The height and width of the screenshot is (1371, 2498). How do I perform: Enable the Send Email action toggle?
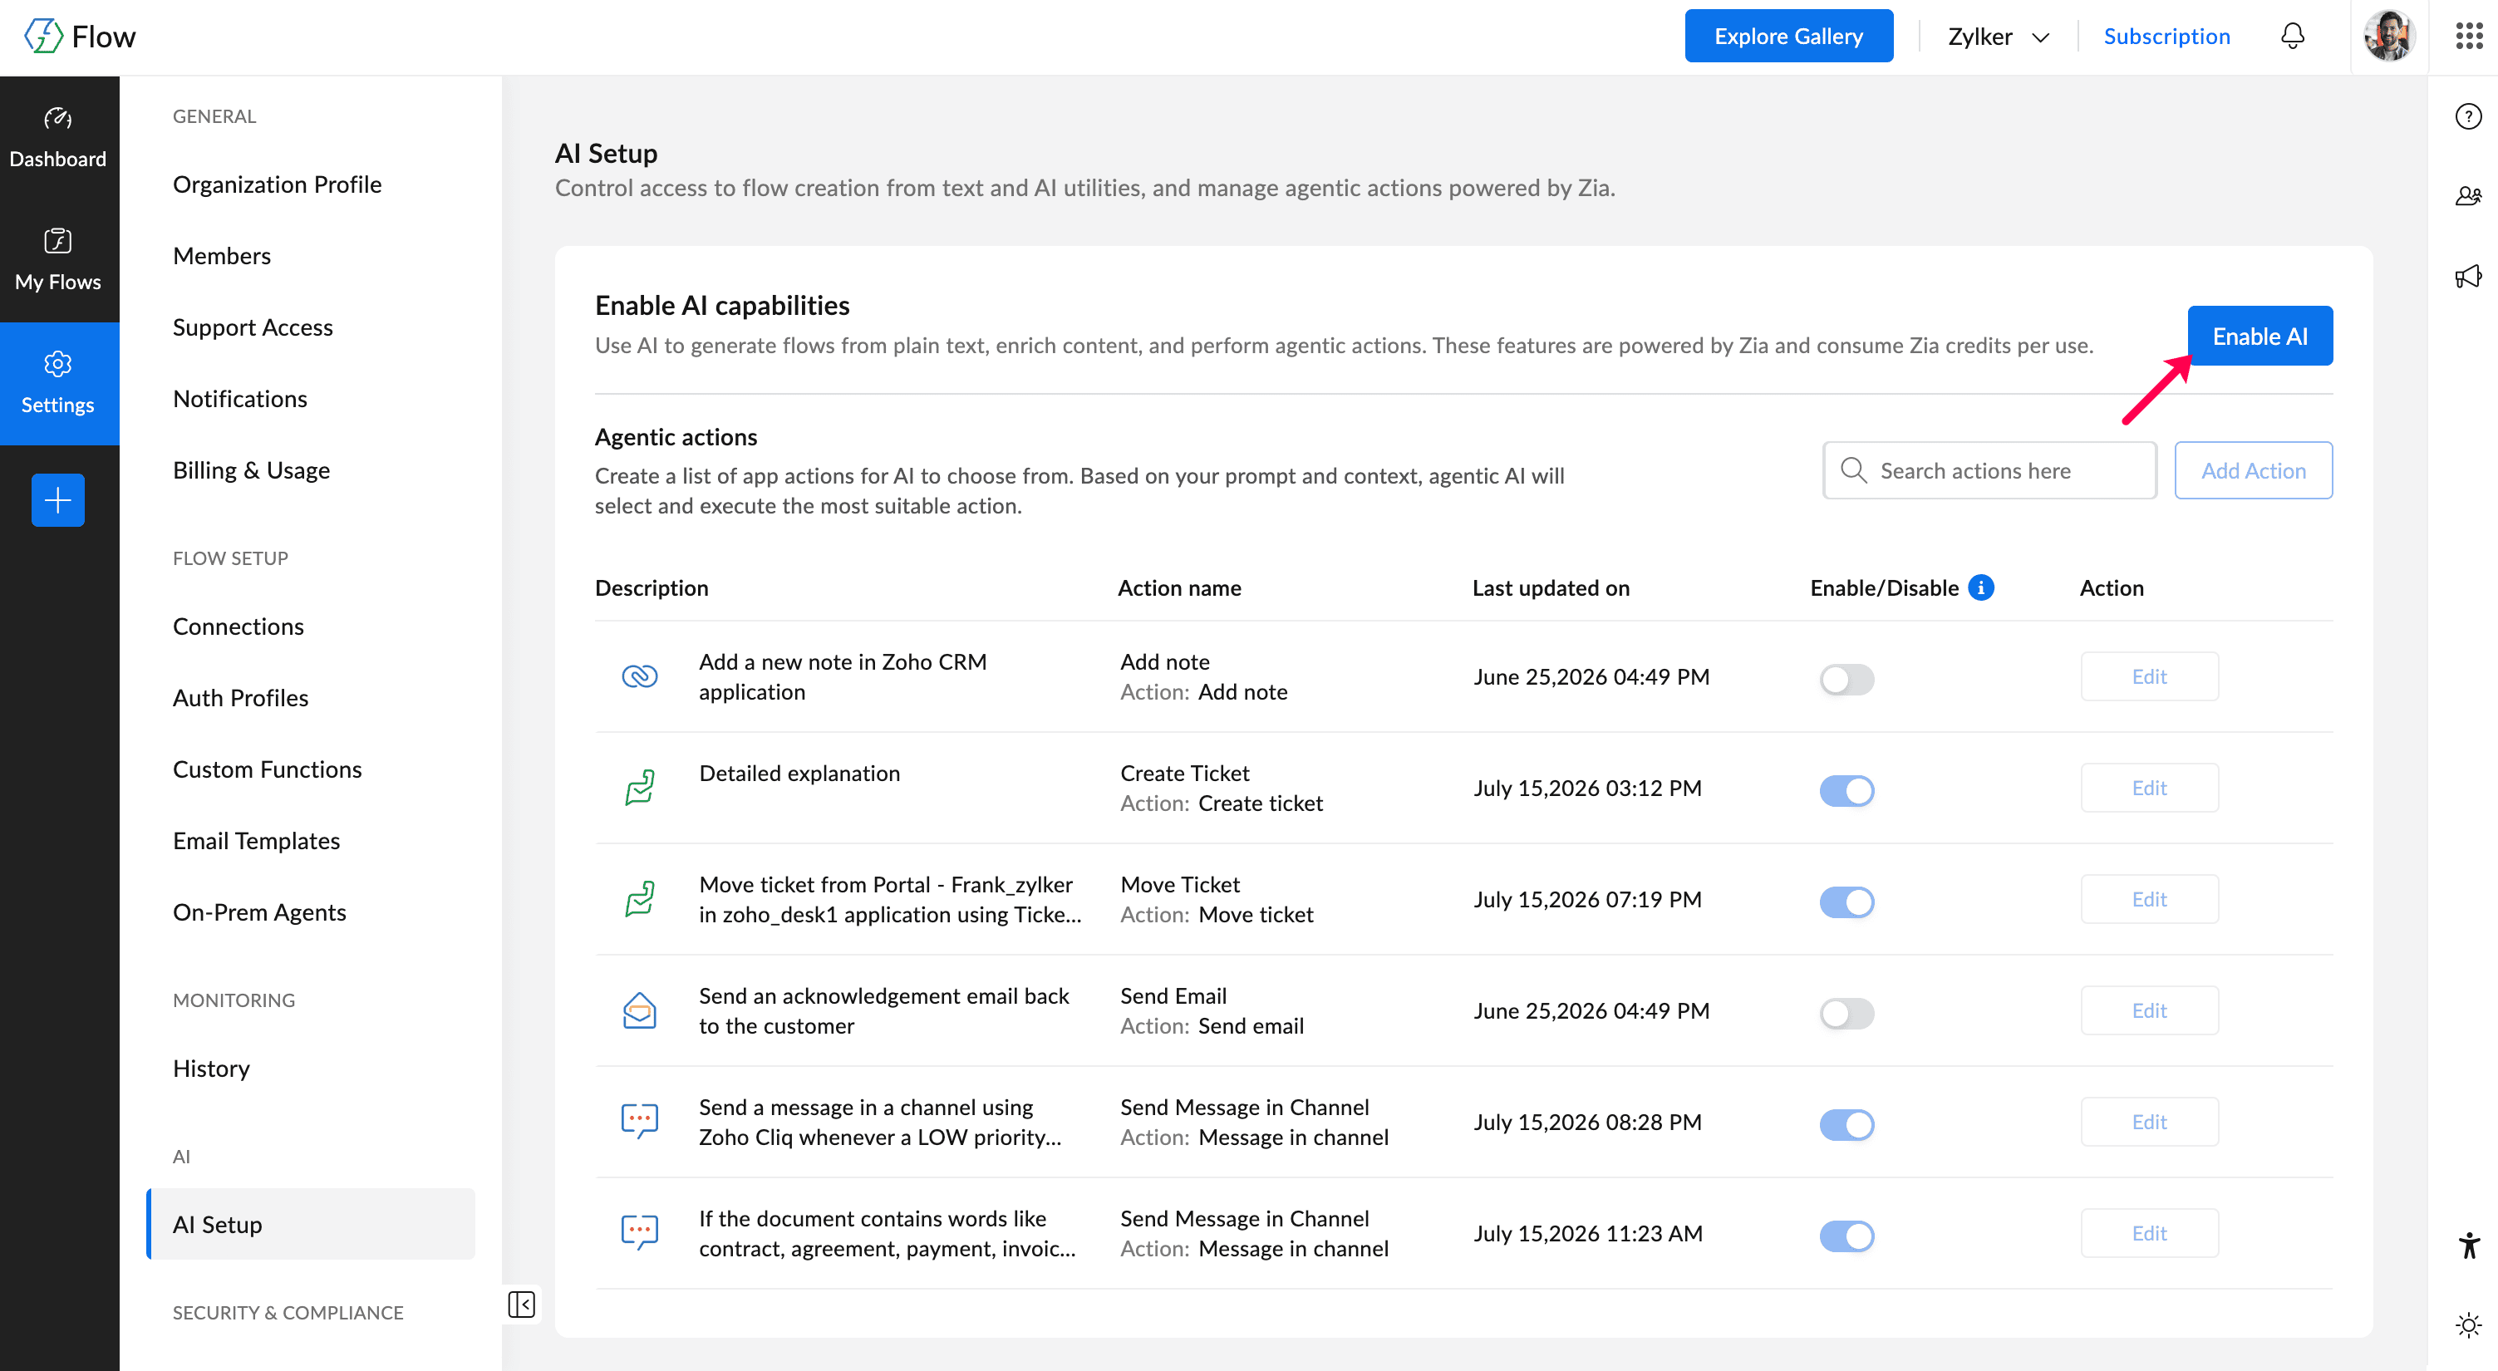[x=1847, y=1015]
